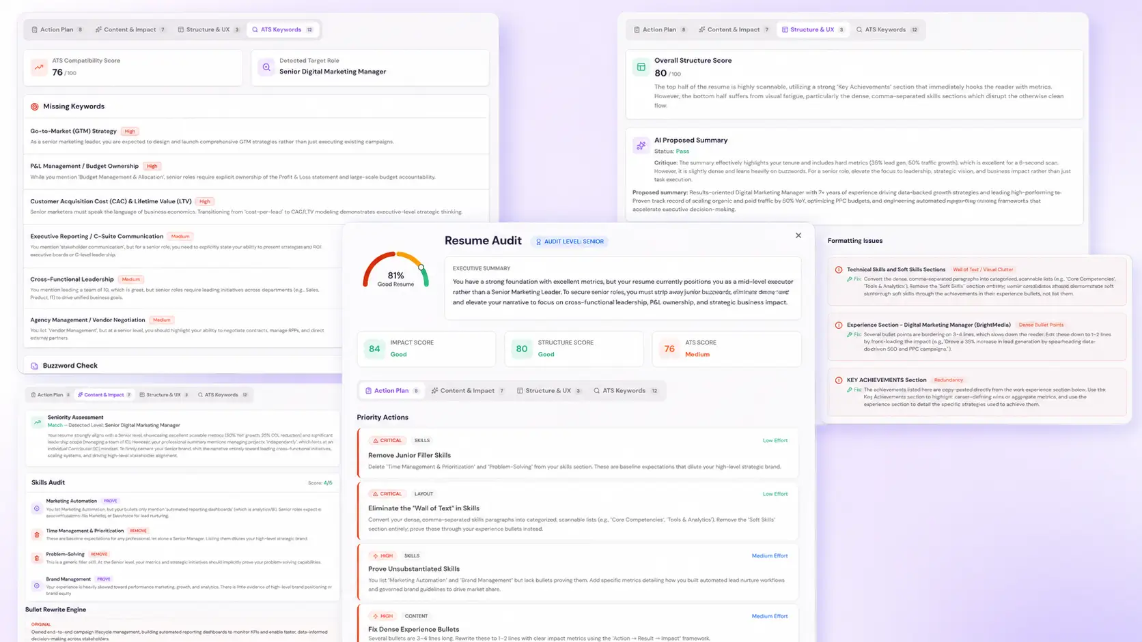Image resolution: width=1142 pixels, height=642 pixels.
Task: Open the Prove Unsubstantiated Skills action card
Action: (578, 572)
